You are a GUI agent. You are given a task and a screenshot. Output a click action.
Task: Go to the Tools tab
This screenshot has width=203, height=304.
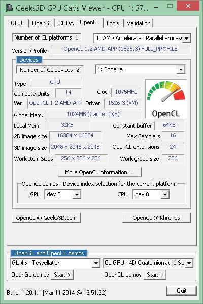click(x=112, y=23)
